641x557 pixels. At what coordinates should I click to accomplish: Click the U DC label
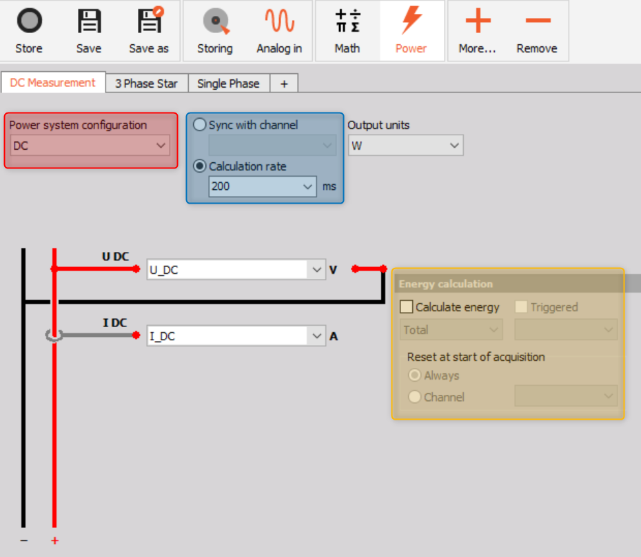click(x=115, y=257)
